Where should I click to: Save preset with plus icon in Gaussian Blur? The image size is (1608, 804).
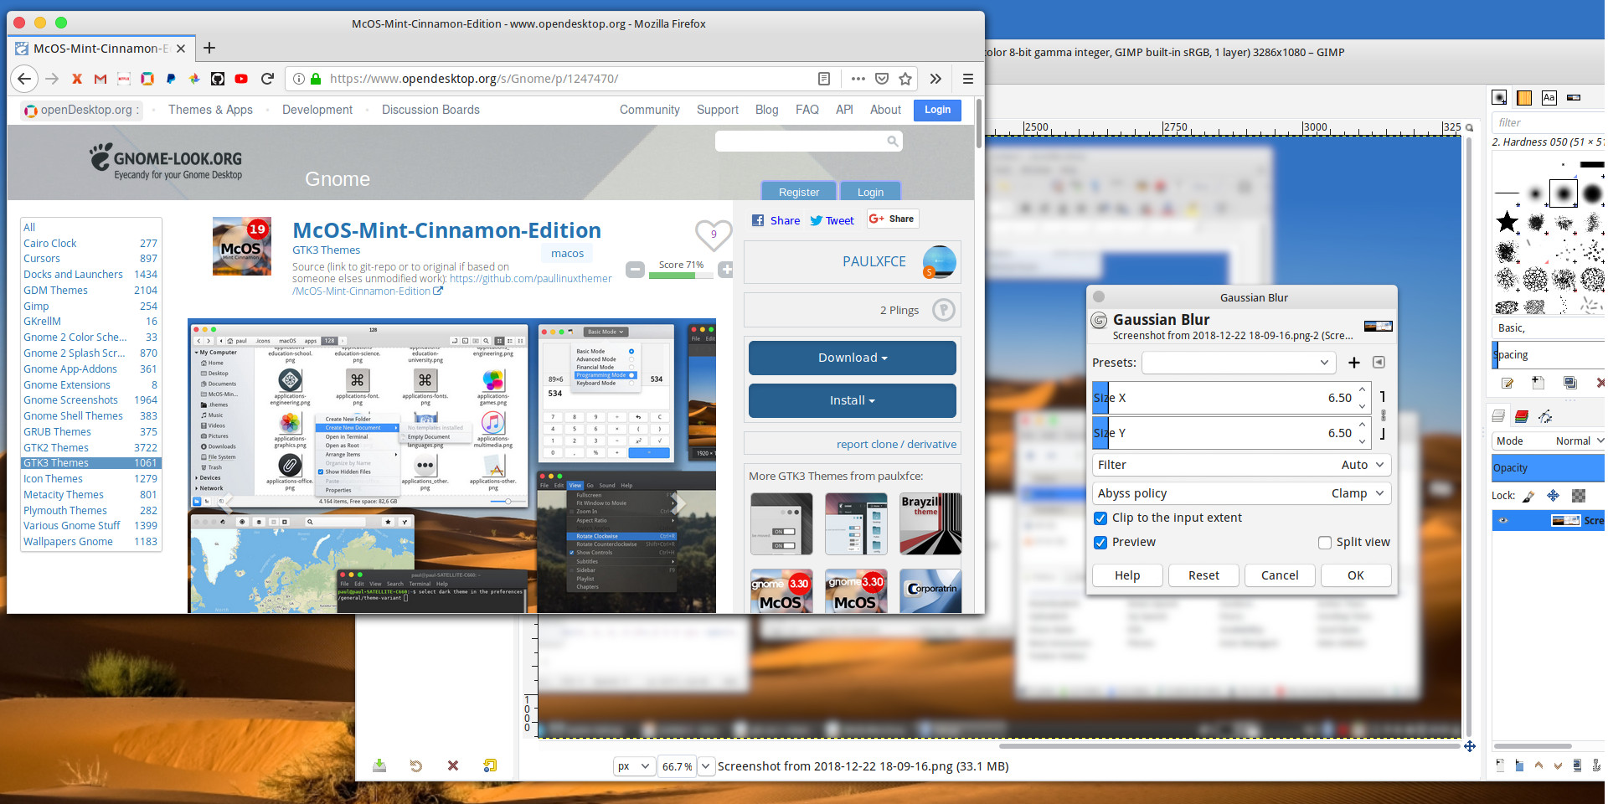[x=1354, y=363]
